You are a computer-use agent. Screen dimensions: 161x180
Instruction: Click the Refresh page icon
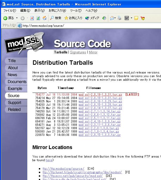coord(38,18)
